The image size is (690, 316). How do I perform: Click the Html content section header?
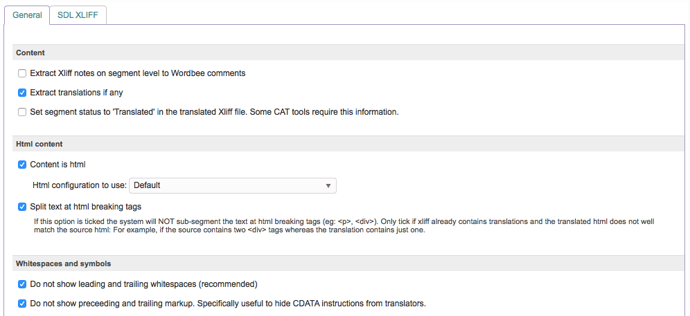click(39, 144)
